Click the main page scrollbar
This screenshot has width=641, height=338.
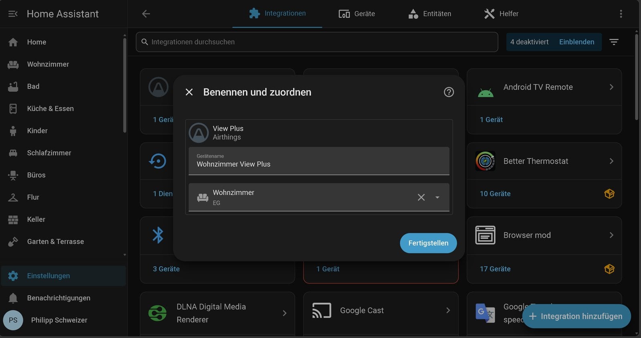637,76
